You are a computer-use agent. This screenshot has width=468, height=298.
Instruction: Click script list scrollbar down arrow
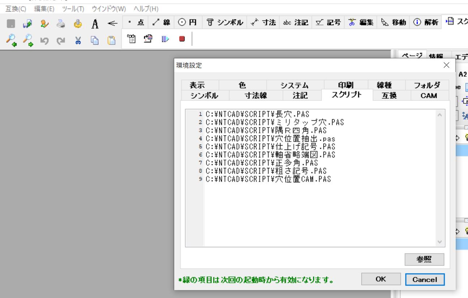pyautogui.click(x=439, y=242)
